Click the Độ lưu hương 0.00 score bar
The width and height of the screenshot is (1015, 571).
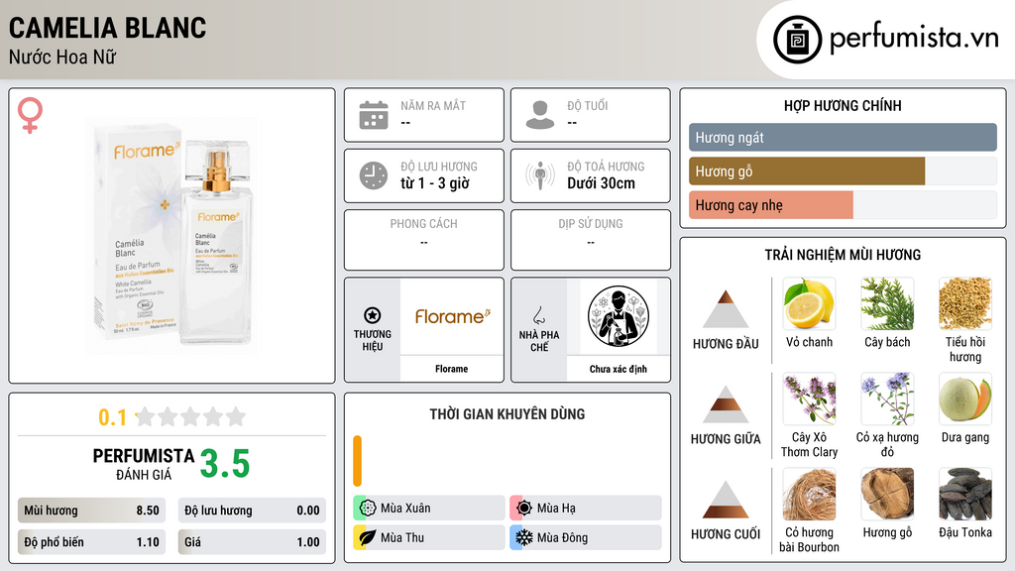tap(252, 511)
